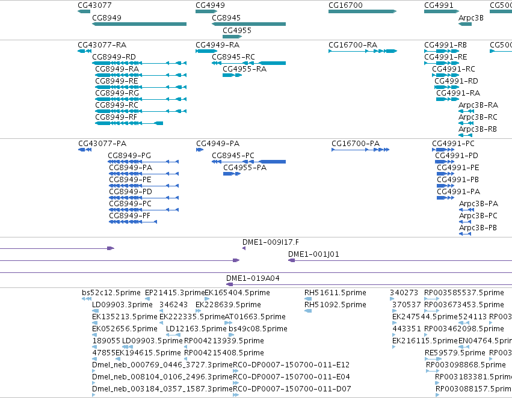Viewport: 512px width, 398px height.
Task: Click EST RE59579.5prime label
Action: [x=455, y=354]
